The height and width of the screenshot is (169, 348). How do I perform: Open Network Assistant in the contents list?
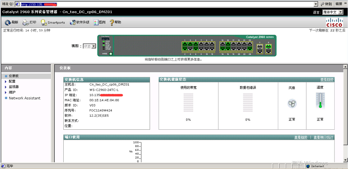[25, 98]
